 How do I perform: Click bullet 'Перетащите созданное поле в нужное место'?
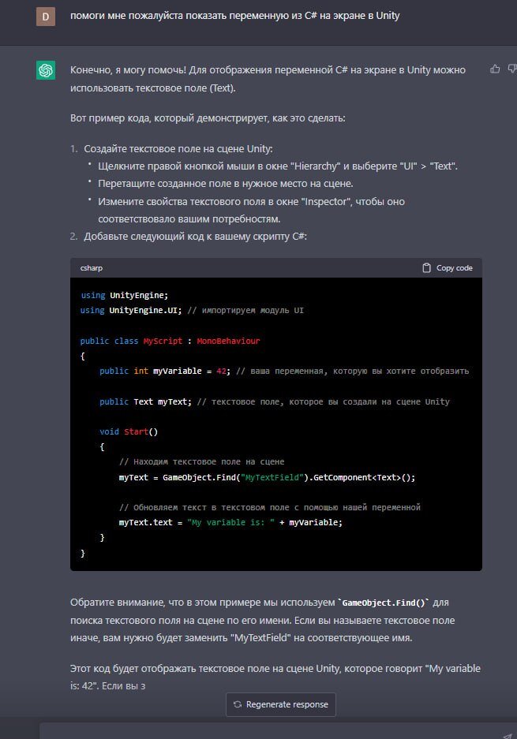click(226, 183)
